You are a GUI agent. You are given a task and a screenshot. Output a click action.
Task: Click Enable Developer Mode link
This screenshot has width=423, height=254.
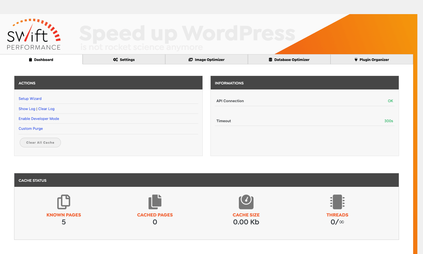click(39, 119)
